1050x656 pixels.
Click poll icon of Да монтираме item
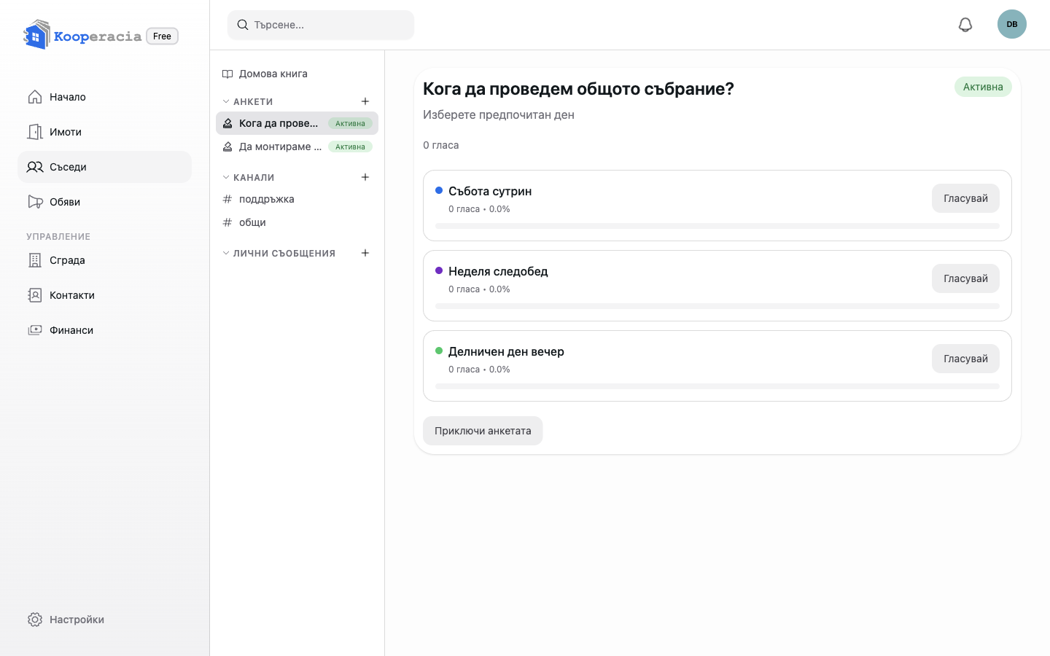tap(227, 147)
